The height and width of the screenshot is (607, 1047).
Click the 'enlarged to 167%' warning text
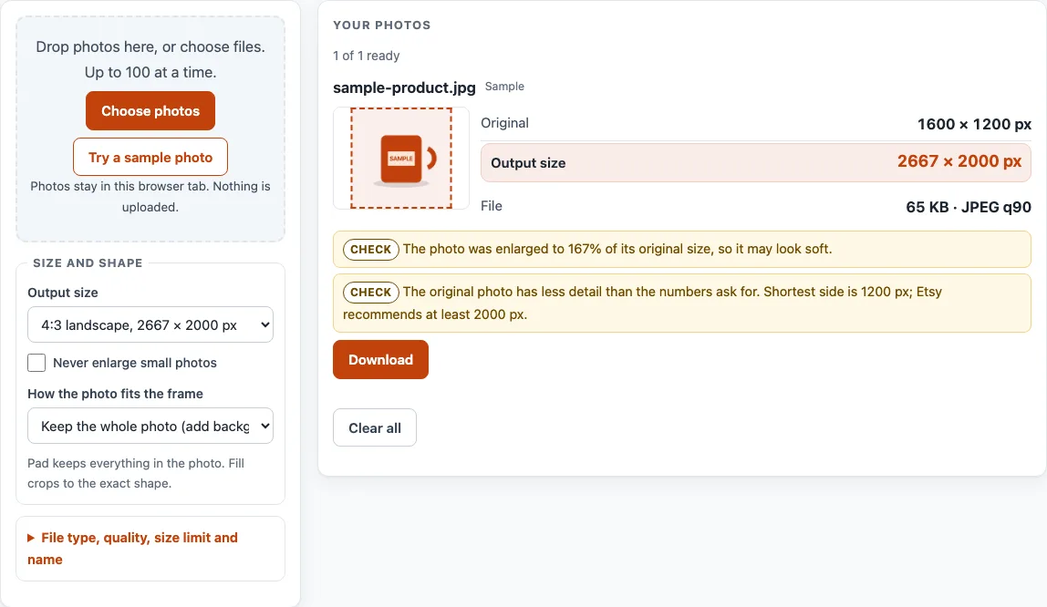click(x=617, y=249)
